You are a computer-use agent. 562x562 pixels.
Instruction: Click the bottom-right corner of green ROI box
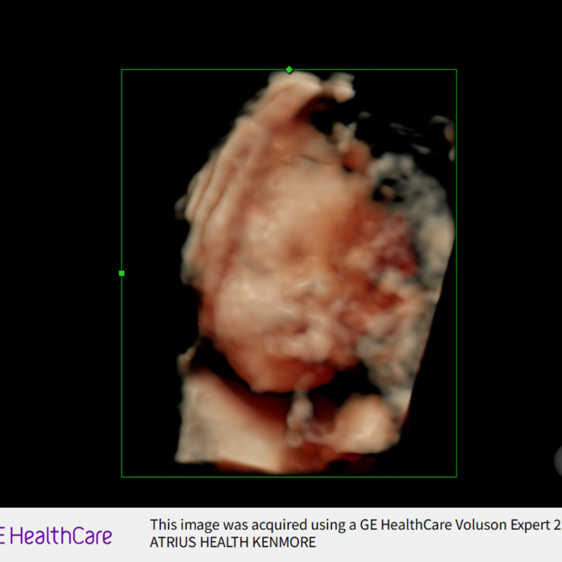(x=456, y=476)
